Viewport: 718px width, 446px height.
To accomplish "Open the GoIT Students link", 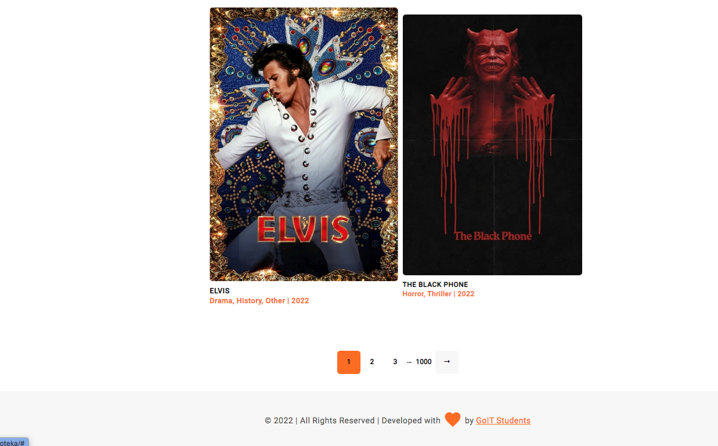I will pos(503,420).
